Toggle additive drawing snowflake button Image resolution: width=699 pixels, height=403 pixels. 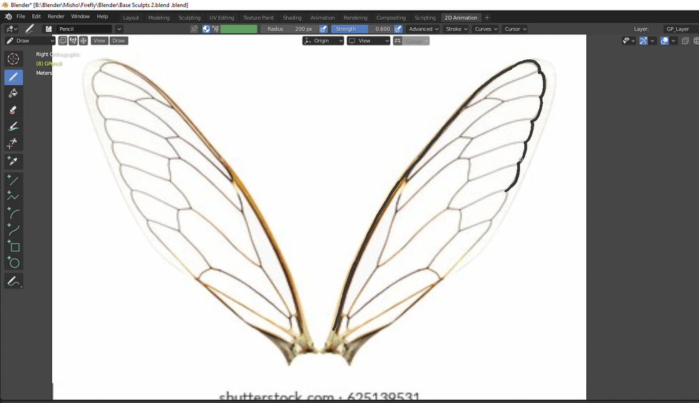[x=83, y=41]
